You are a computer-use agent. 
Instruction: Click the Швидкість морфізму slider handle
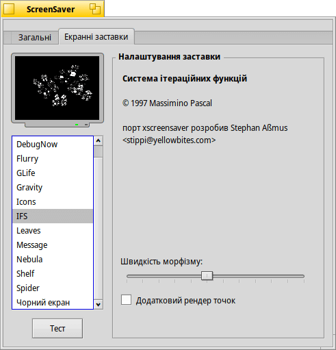point(207,276)
